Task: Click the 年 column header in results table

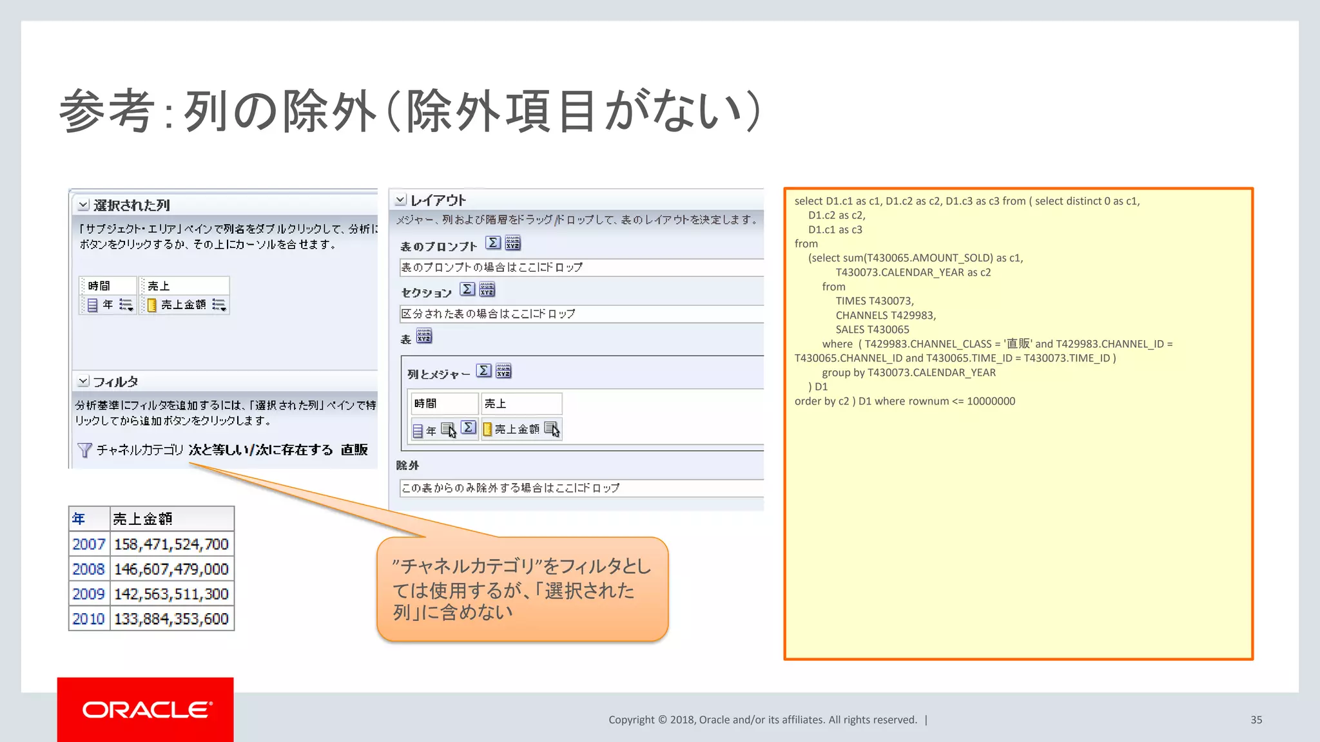Action: coord(90,519)
